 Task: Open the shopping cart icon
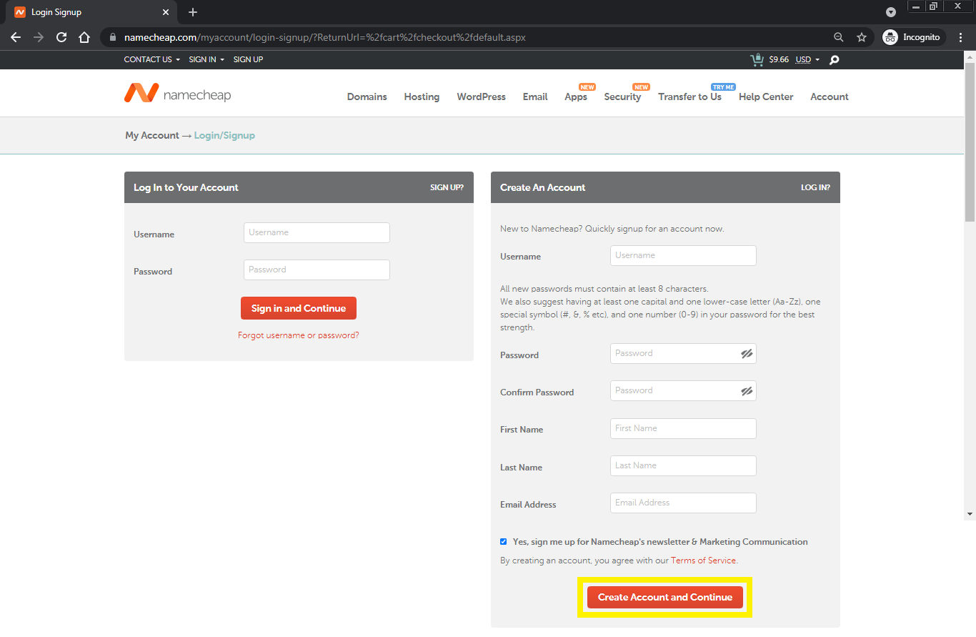(x=757, y=59)
